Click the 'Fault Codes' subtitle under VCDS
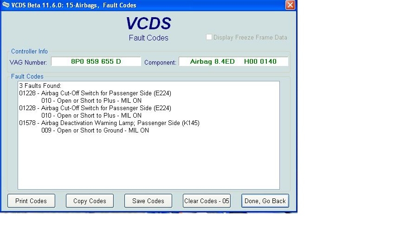This screenshot has height=251, width=401. click(x=149, y=38)
